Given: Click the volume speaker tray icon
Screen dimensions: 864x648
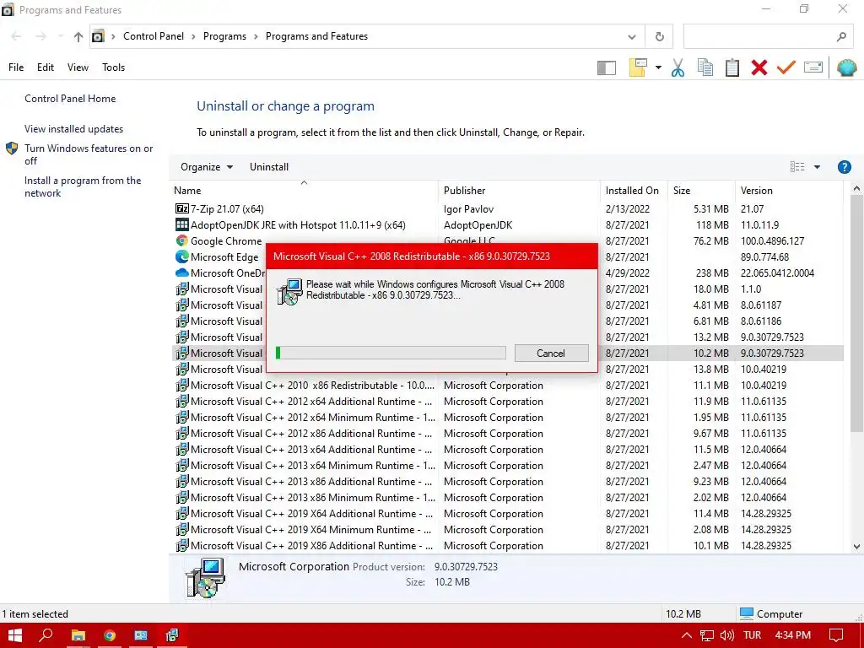Looking at the screenshot, I should tap(726, 635).
